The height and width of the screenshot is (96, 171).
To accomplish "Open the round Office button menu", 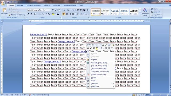I will point(3,3).
